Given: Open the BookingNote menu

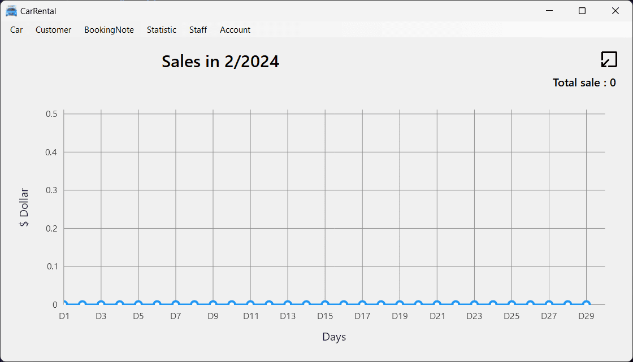Looking at the screenshot, I should tap(109, 30).
